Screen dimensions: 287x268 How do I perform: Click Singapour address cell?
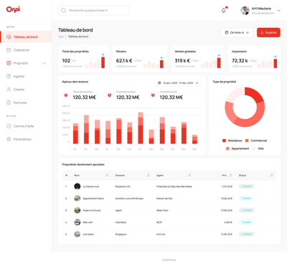tap(121, 234)
